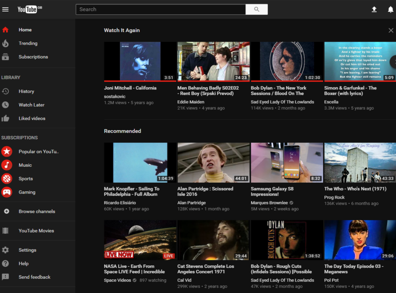Go to Home in the sidebar
Image resolution: width=396 pixels, height=293 pixels.
(x=25, y=30)
